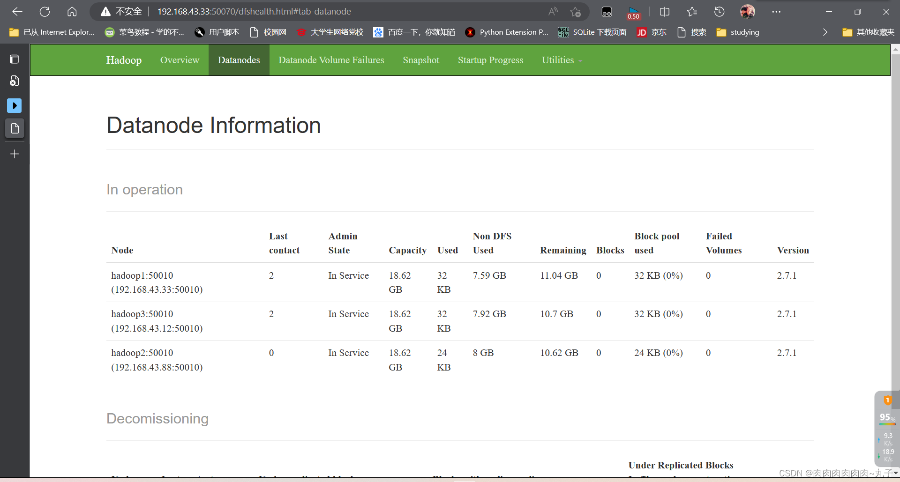900x482 pixels.
Task: Click the Hadoop brand link
Action: coord(124,60)
